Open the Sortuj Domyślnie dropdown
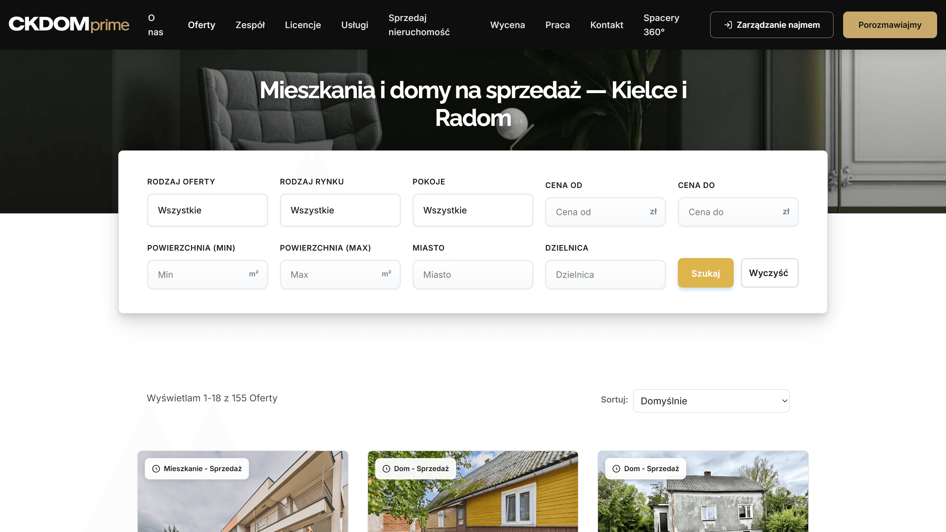 tap(711, 400)
